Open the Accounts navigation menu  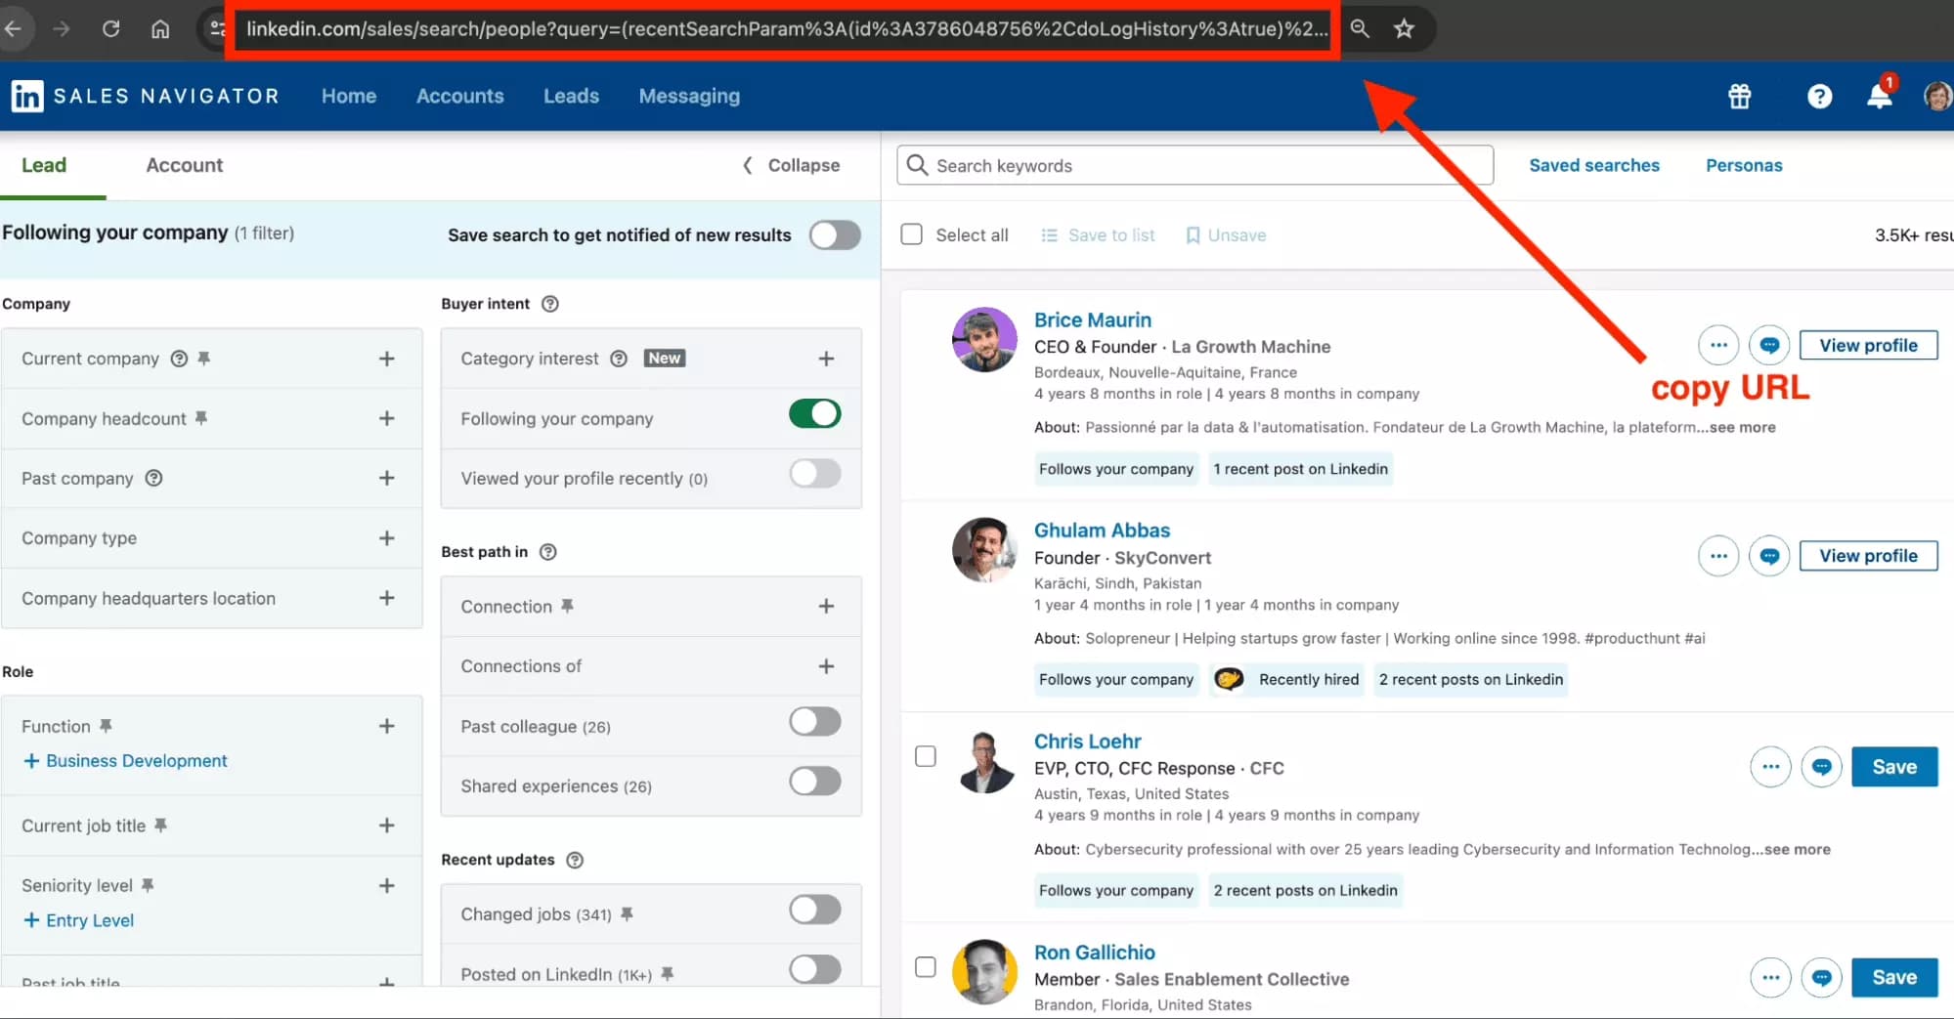pos(459,96)
